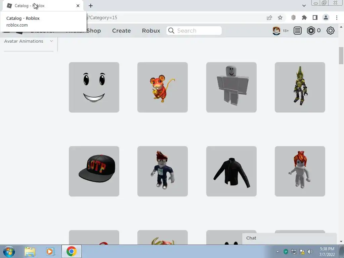Open the volume speaker tray icon
This screenshot has height=258, width=344.
click(310, 252)
